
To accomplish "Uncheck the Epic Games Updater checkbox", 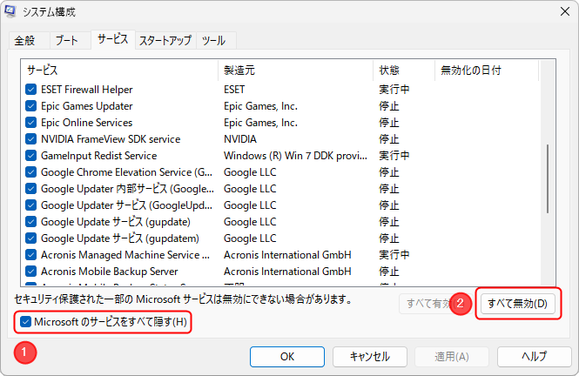I will [31, 106].
